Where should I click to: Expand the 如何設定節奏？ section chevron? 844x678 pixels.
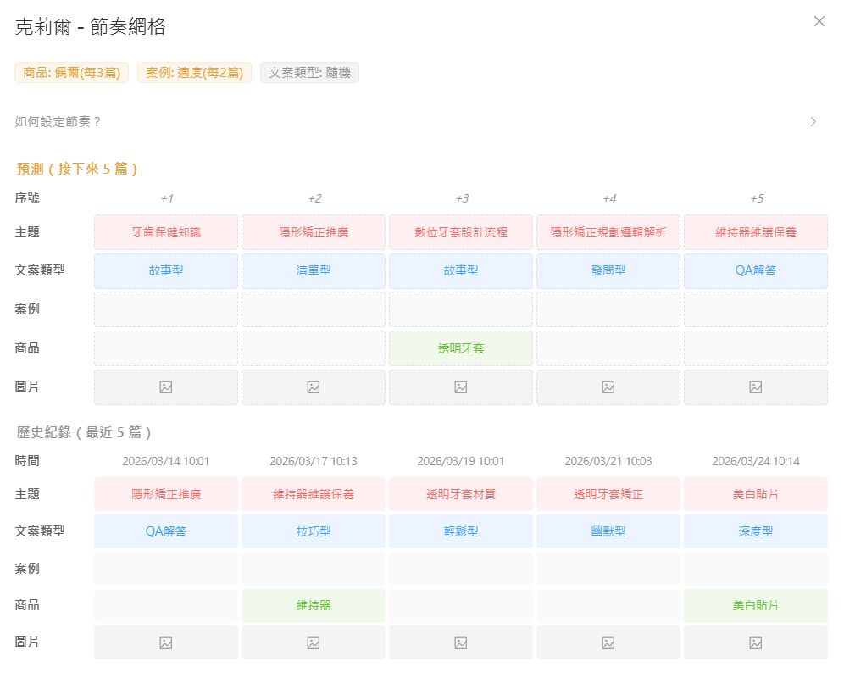click(x=813, y=122)
